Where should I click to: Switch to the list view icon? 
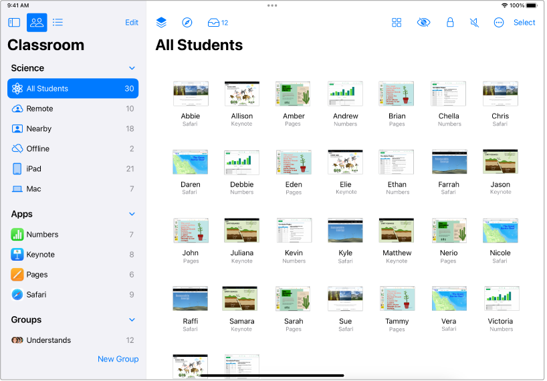[58, 23]
